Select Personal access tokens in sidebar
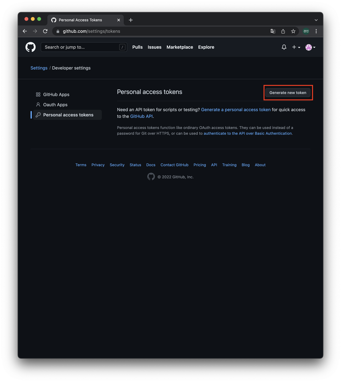Screen dimensions: 341x382 point(67,115)
